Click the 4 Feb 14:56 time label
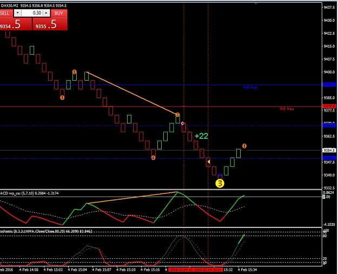Screen dimensions: 338x274 tap(29, 270)
